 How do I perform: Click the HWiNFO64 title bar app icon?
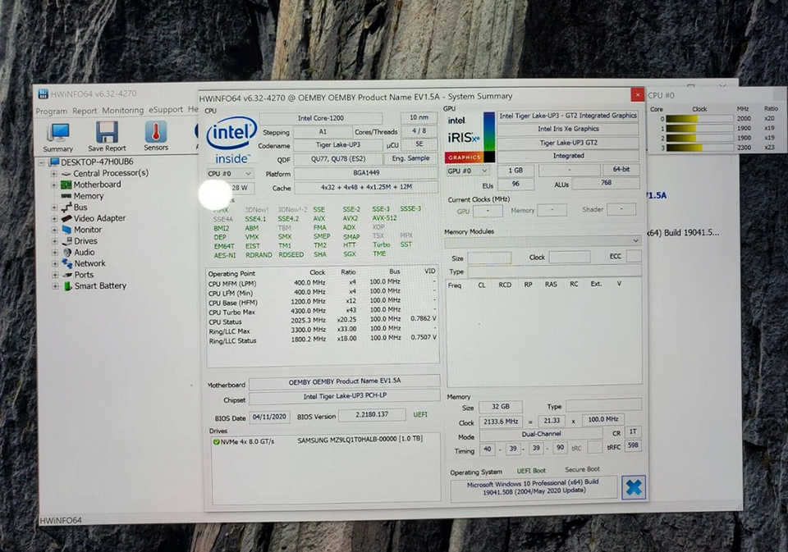pos(44,94)
